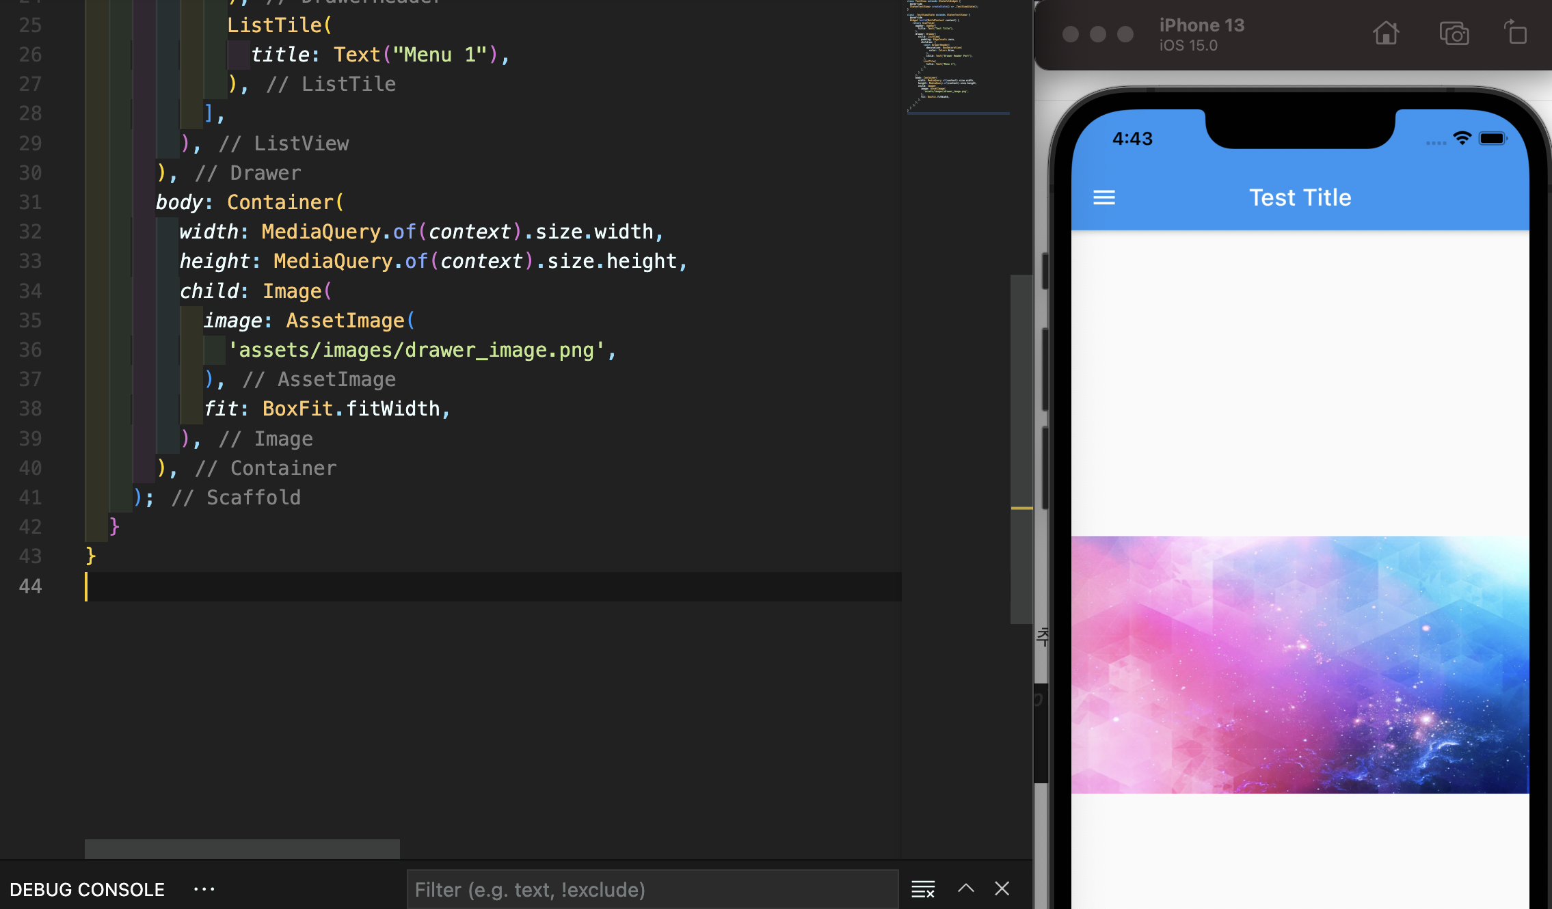The image size is (1552, 909).
Task: Click the iPhone 13 simulator title
Action: pos(1201,26)
